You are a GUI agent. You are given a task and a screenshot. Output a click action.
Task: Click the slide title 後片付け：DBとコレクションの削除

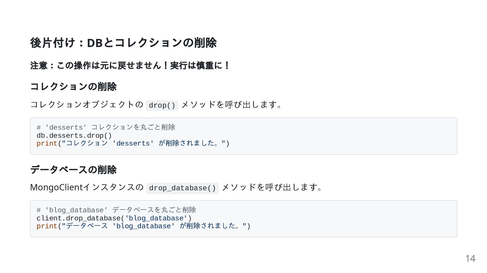point(123,42)
